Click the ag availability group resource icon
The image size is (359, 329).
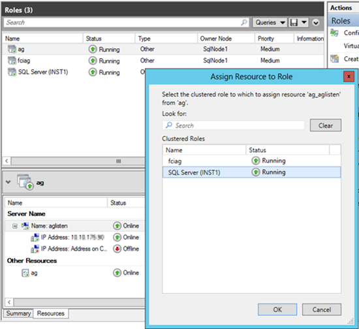coord(25,273)
